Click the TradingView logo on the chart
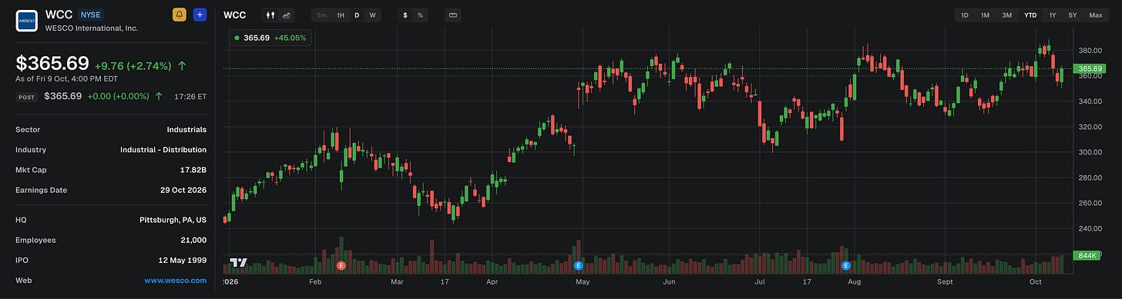Viewport: 1122px width, 299px height. click(x=239, y=263)
